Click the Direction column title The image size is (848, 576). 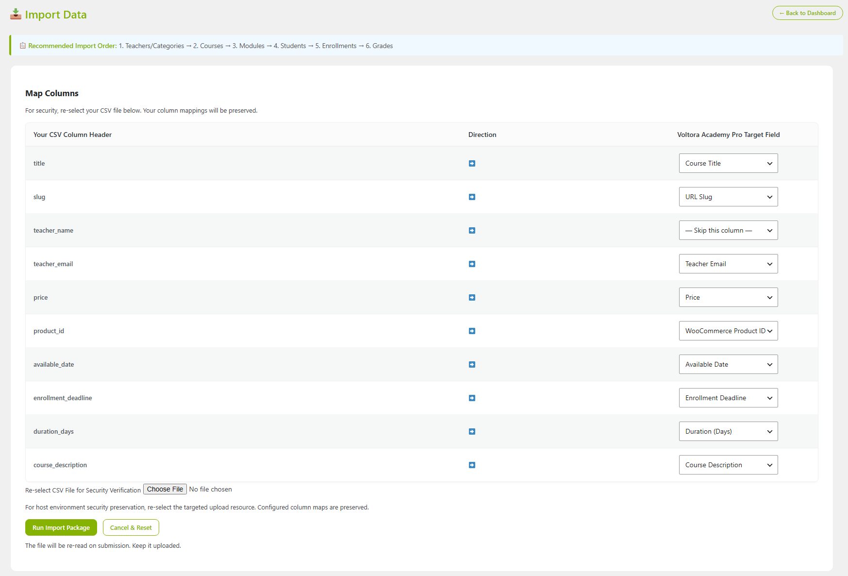tap(482, 135)
